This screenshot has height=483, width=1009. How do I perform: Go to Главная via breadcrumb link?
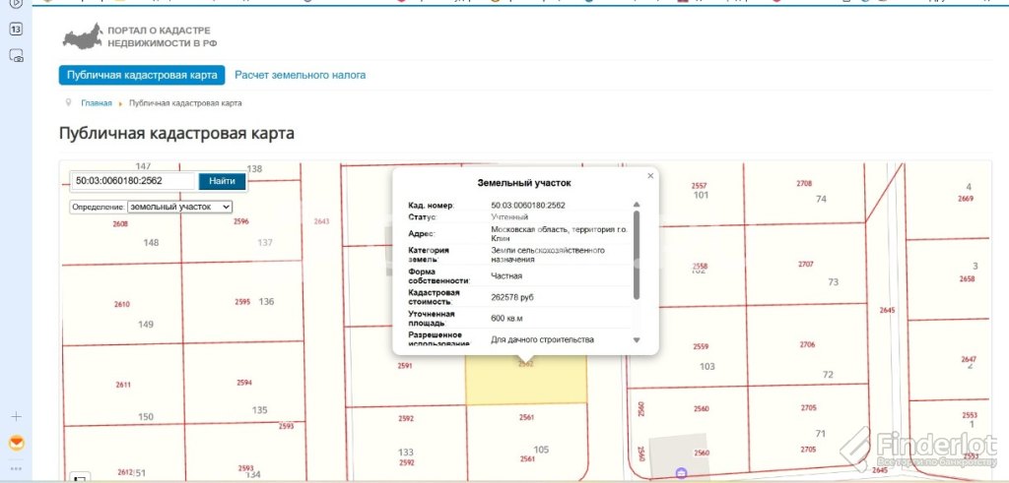pos(97,103)
